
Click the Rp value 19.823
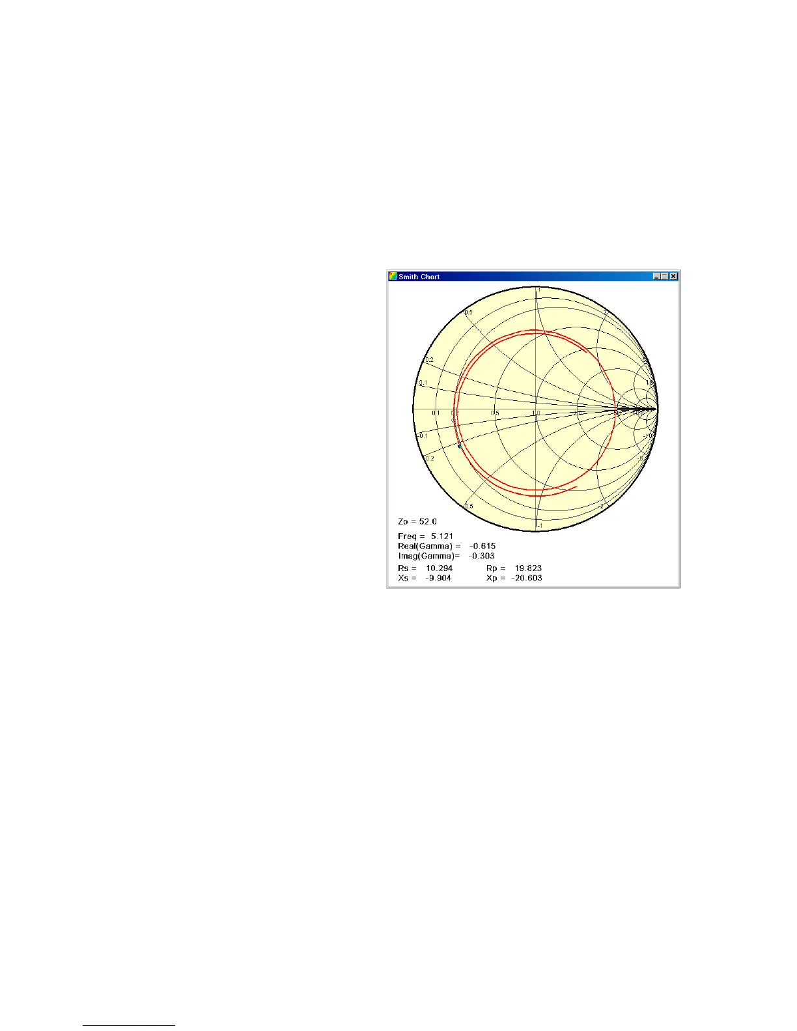(528, 568)
